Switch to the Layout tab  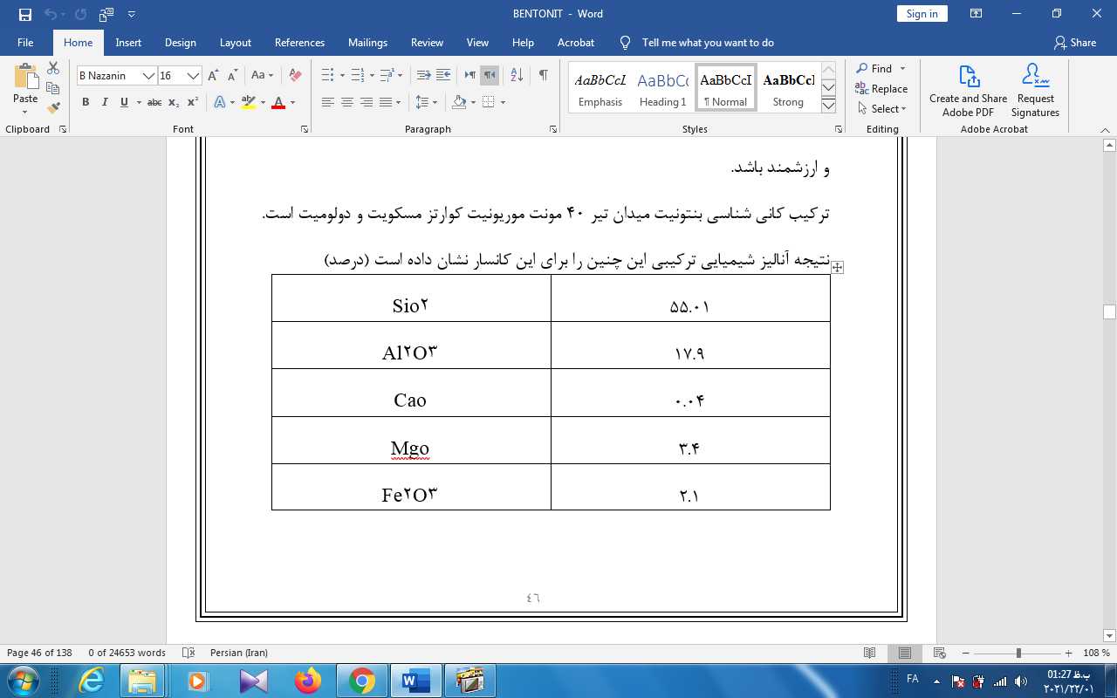[235, 43]
